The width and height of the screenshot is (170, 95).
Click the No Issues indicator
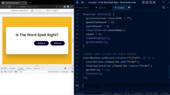click(65, 72)
